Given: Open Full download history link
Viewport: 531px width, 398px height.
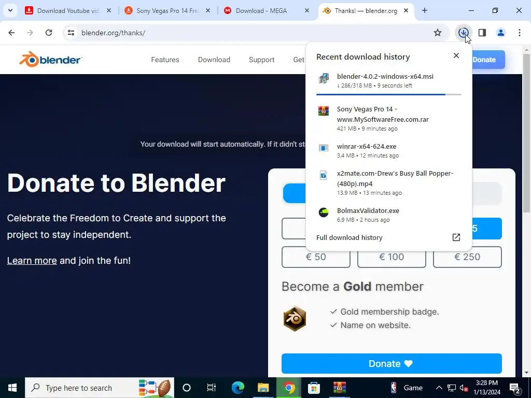Looking at the screenshot, I should click(349, 237).
